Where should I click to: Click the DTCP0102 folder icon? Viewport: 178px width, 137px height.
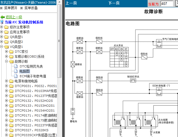pos(11,91)
